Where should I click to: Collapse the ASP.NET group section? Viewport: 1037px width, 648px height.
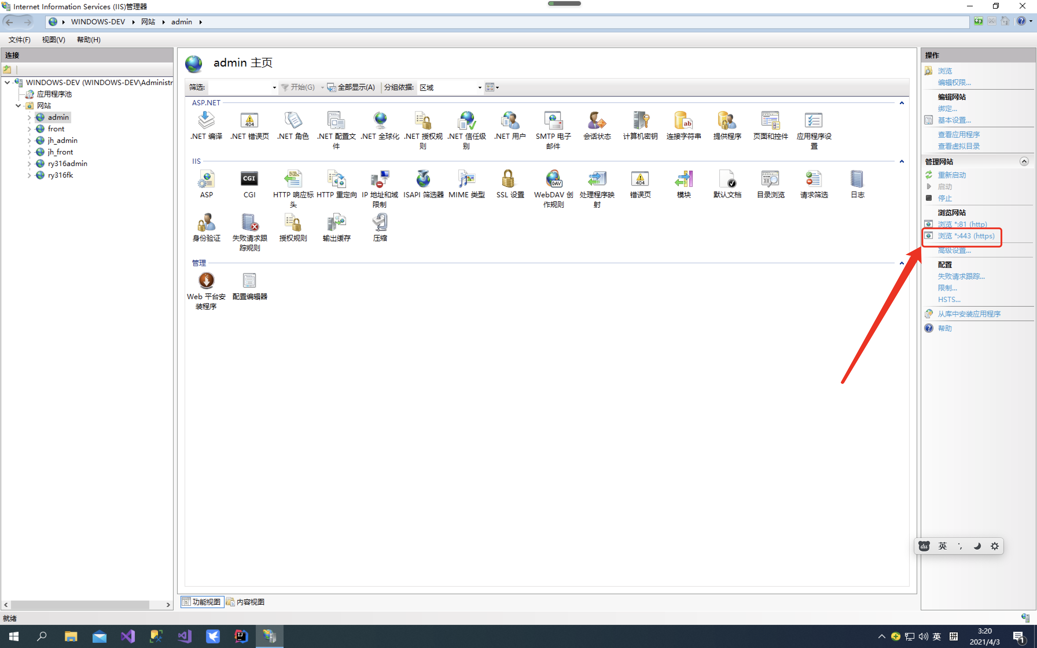(x=902, y=103)
